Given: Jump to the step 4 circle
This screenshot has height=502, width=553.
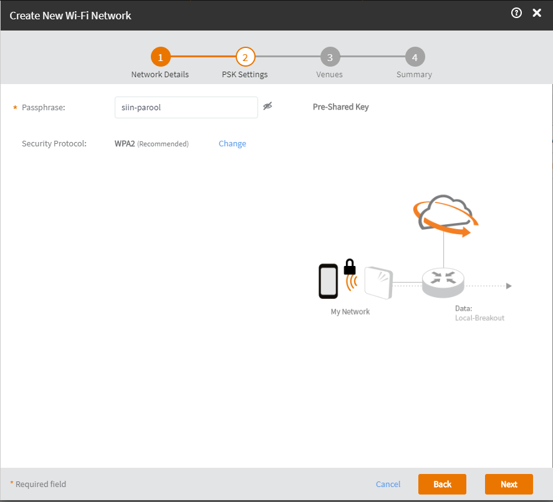Looking at the screenshot, I should [x=415, y=57].
